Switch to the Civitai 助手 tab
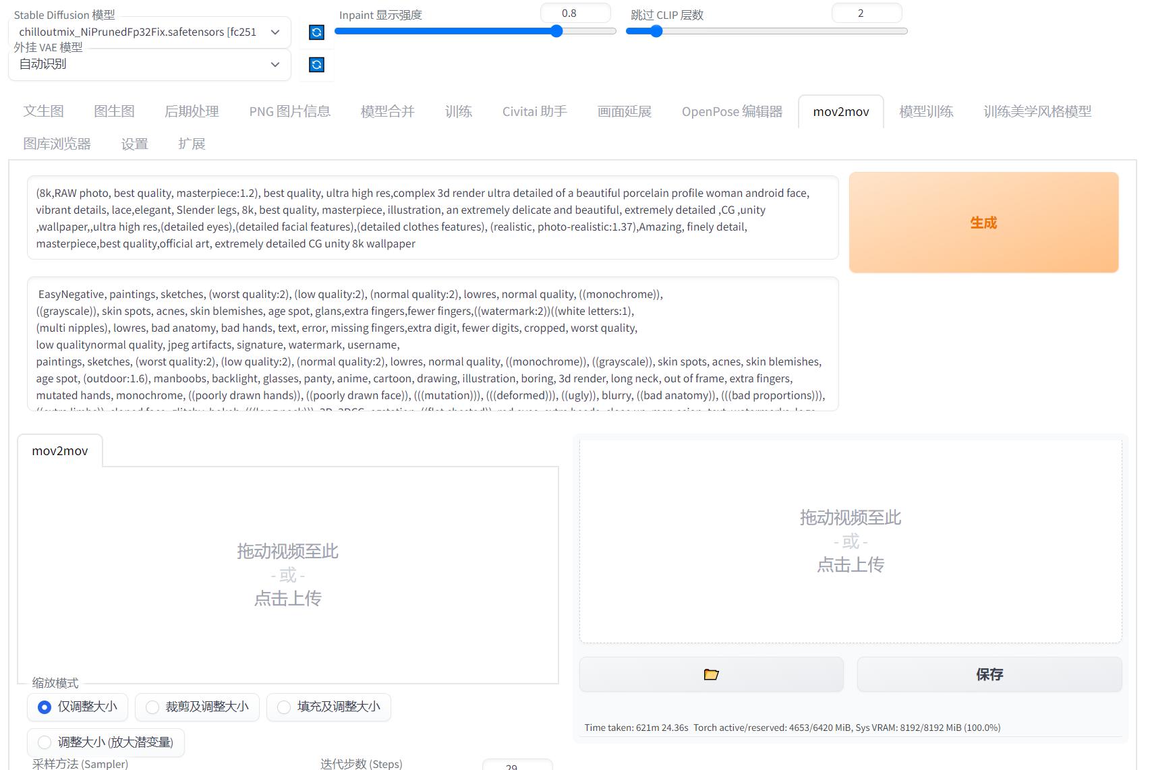The width and height of the screenshot is (1150, 770). tap(535, 111)
